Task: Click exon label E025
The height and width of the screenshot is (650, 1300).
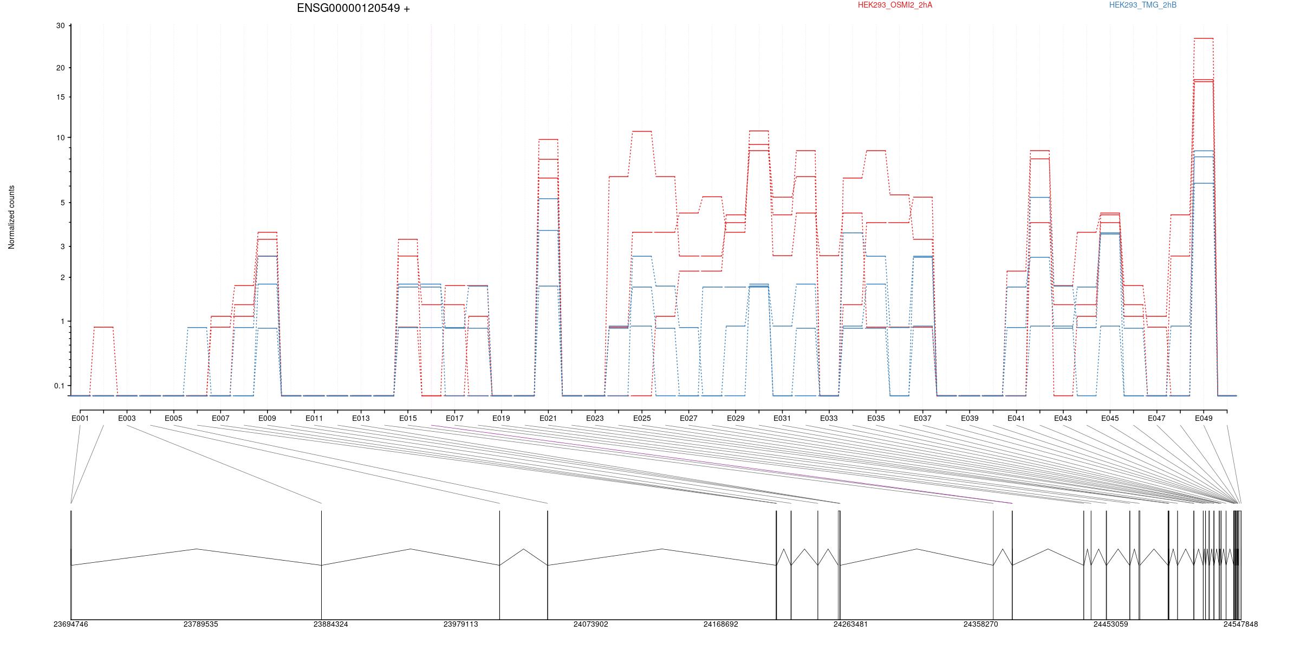Action: coord(642,418)
